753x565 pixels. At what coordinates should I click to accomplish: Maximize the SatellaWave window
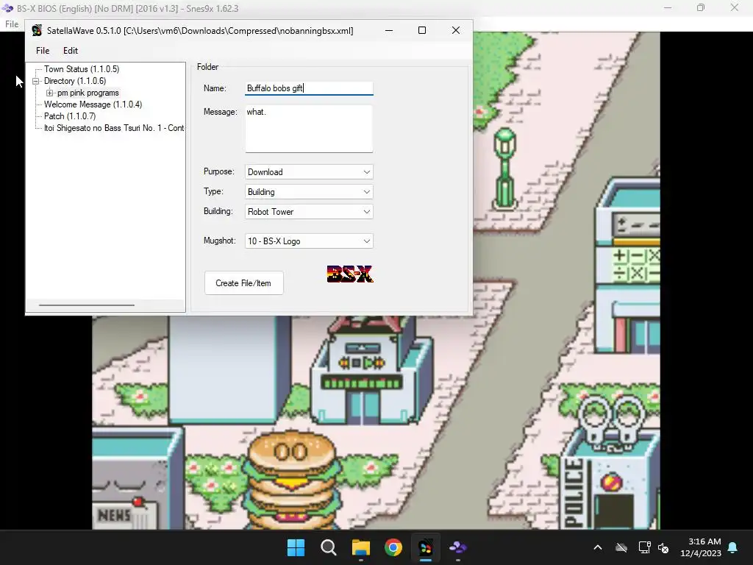[422, 30]
